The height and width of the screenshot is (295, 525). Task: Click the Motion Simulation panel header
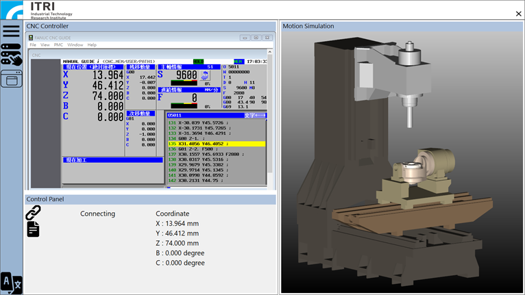tap(308, 26)
